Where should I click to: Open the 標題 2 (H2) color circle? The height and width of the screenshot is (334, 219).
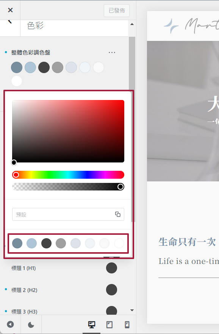tap(112, 290)
